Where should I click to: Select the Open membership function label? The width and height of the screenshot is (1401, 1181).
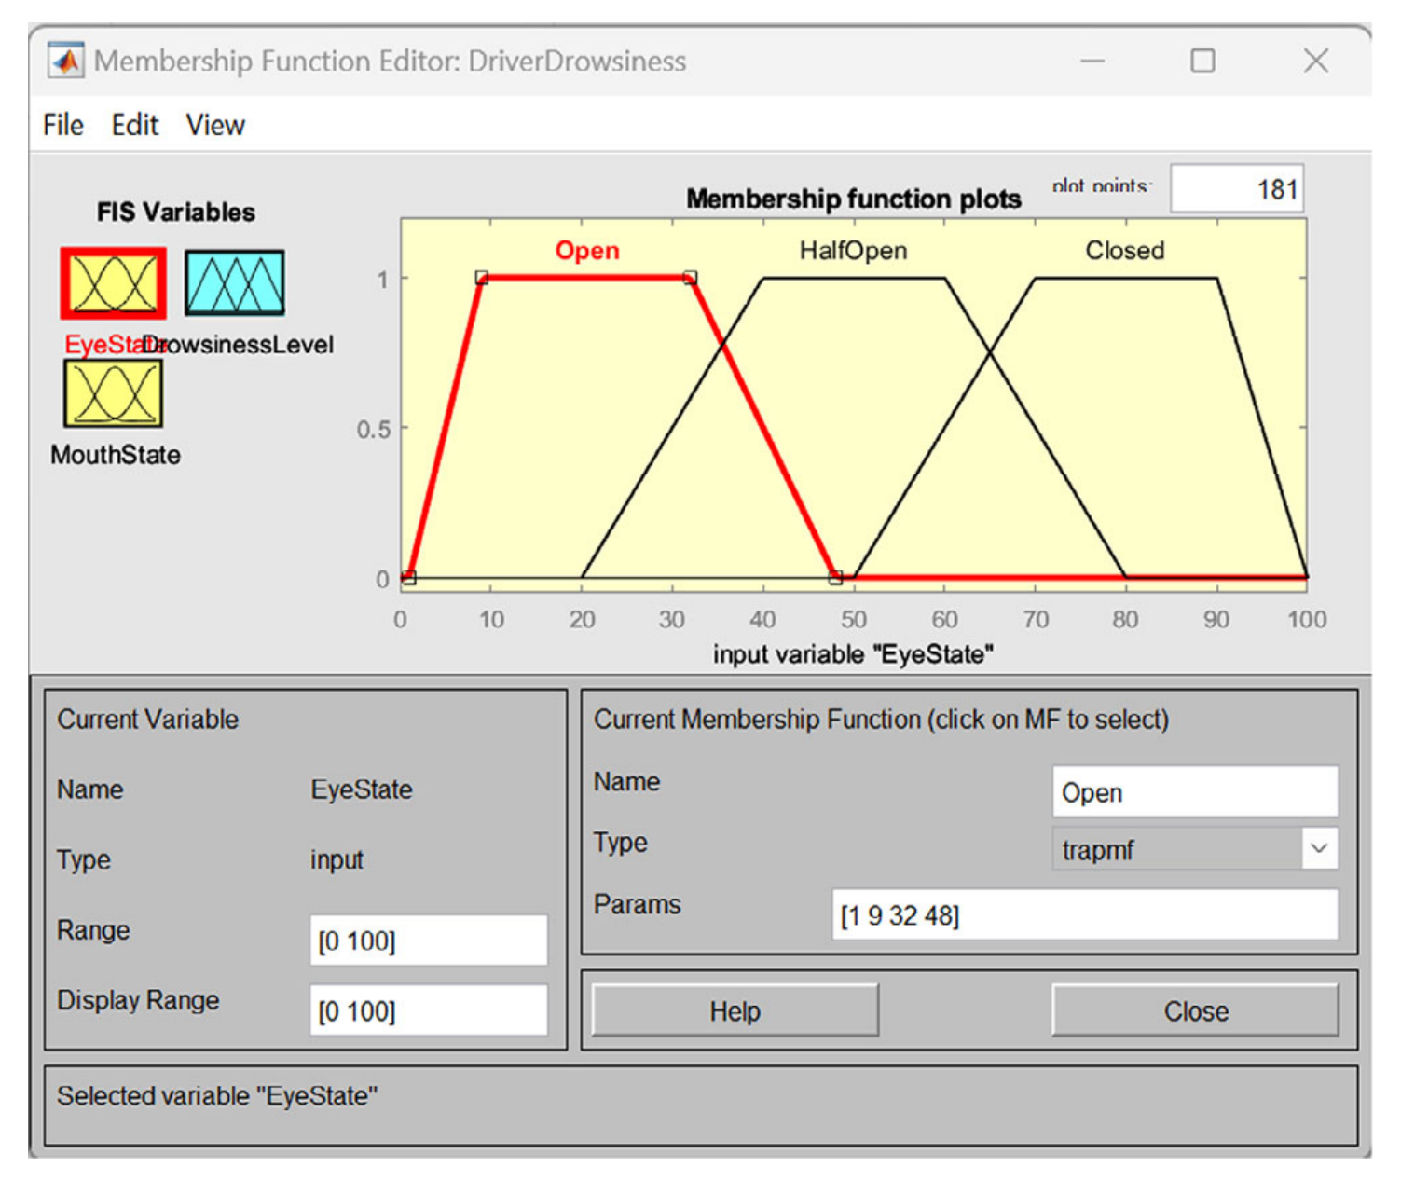[x=587, y=251]
